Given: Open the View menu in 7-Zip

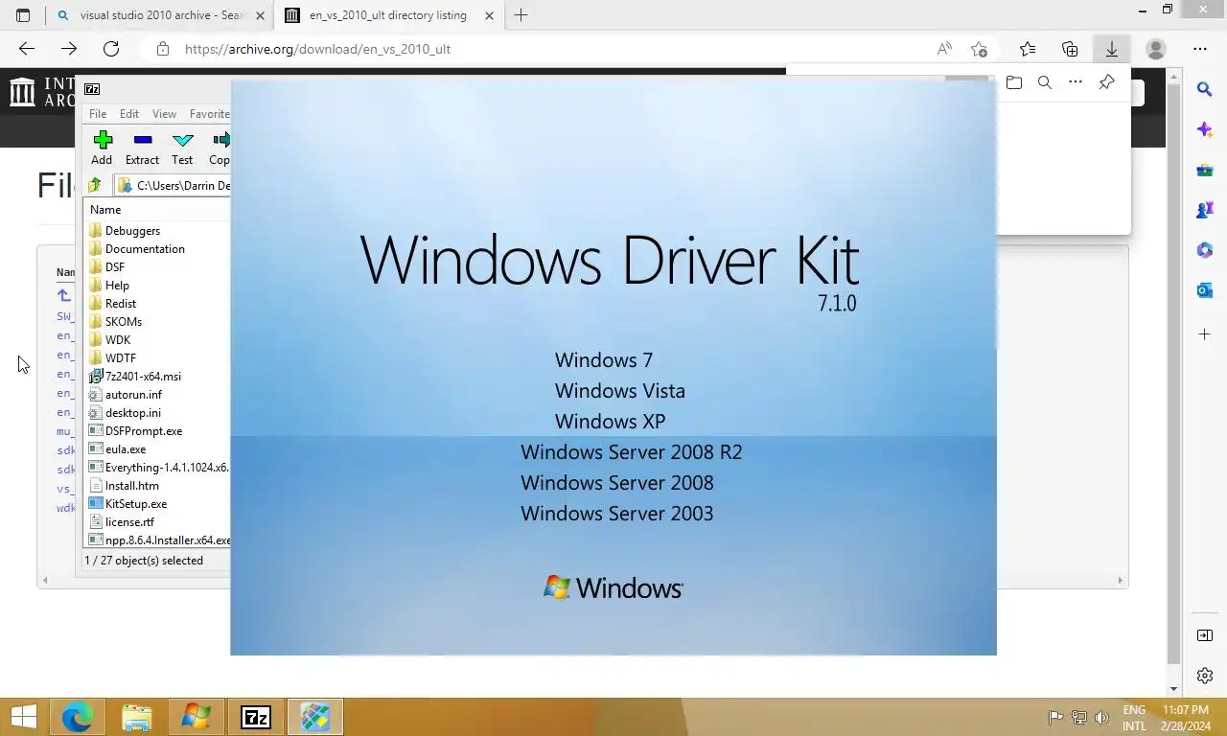Looking at the screenshot, I should 164,113.
